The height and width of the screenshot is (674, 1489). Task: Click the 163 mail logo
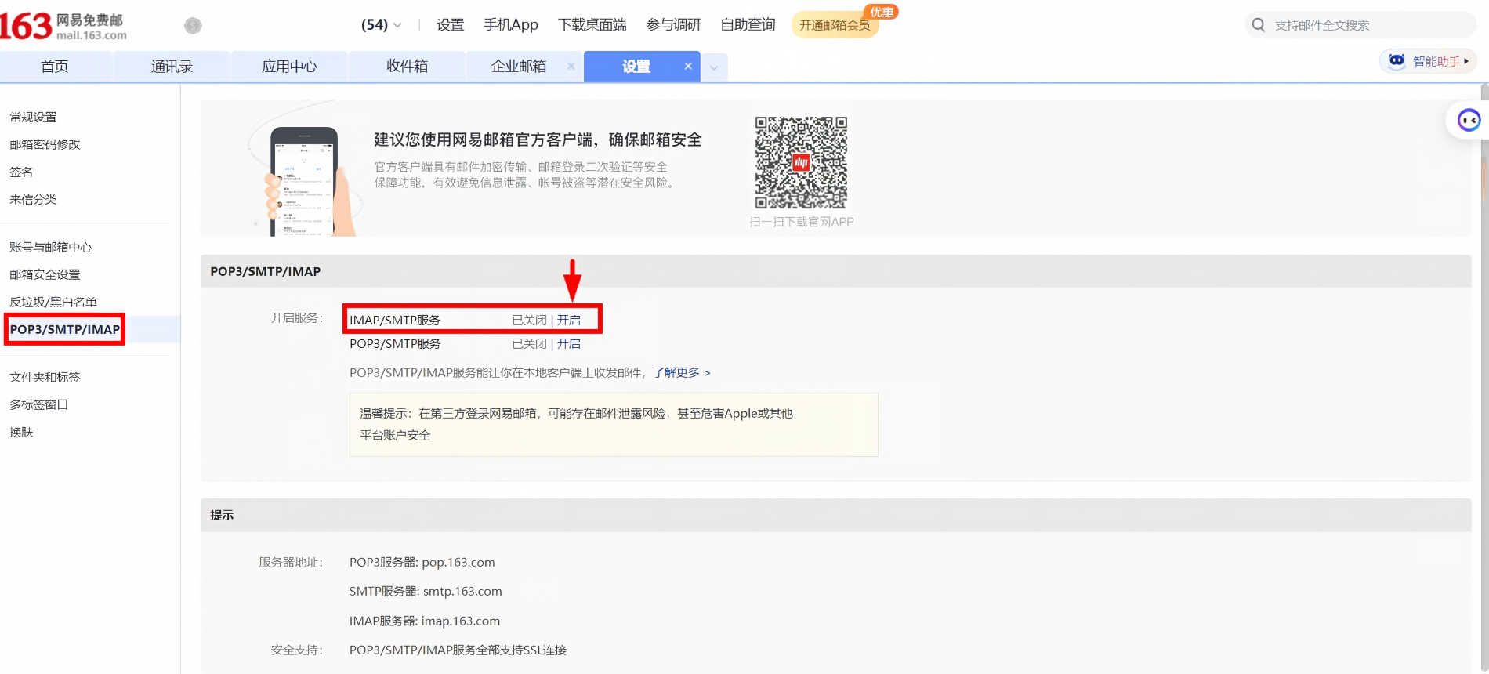(x=63, y=26)
